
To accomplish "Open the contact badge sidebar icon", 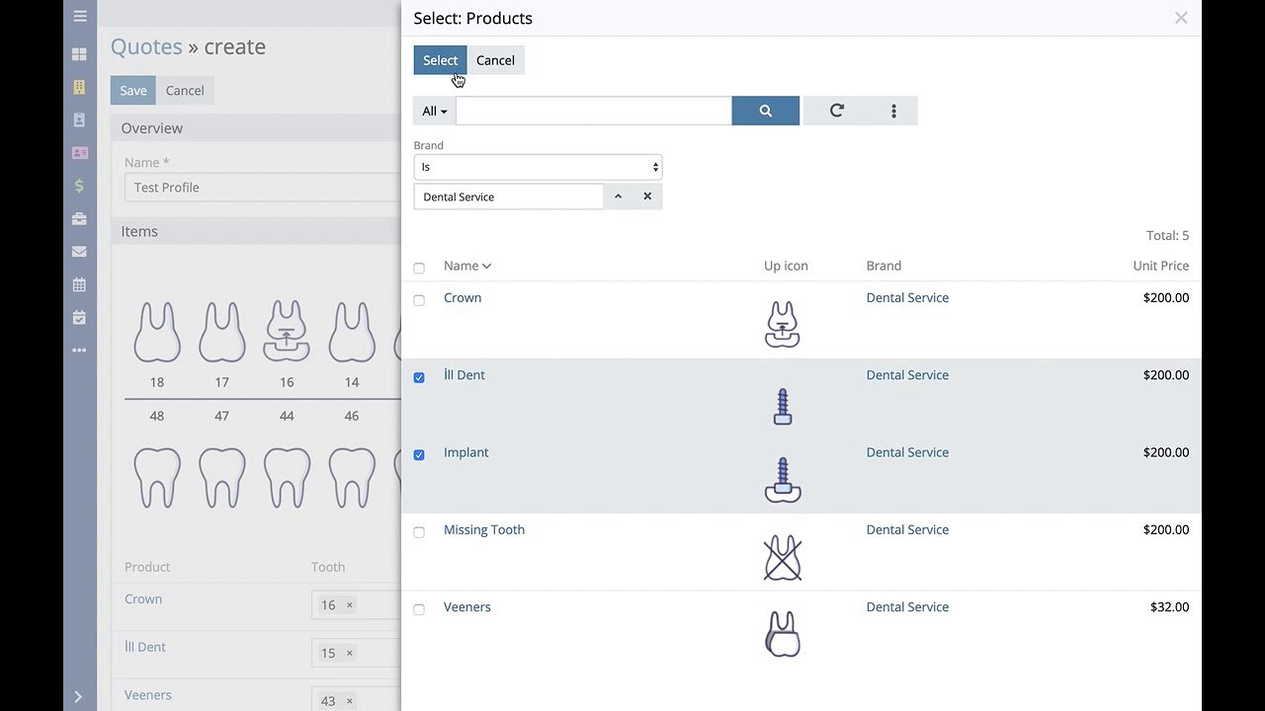I will 80,119.
